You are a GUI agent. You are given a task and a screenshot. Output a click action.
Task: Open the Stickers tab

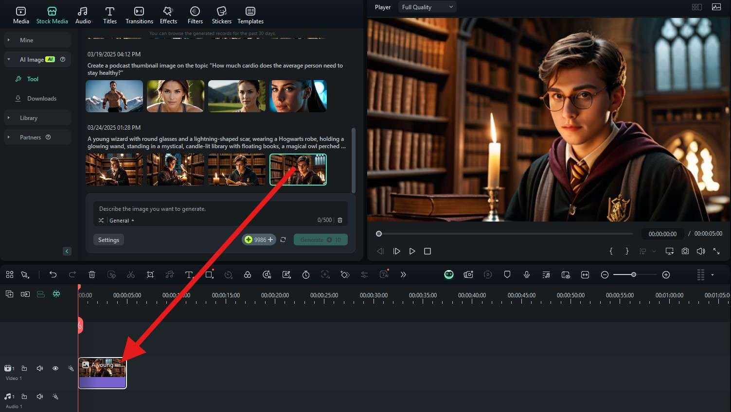[222, 15]
